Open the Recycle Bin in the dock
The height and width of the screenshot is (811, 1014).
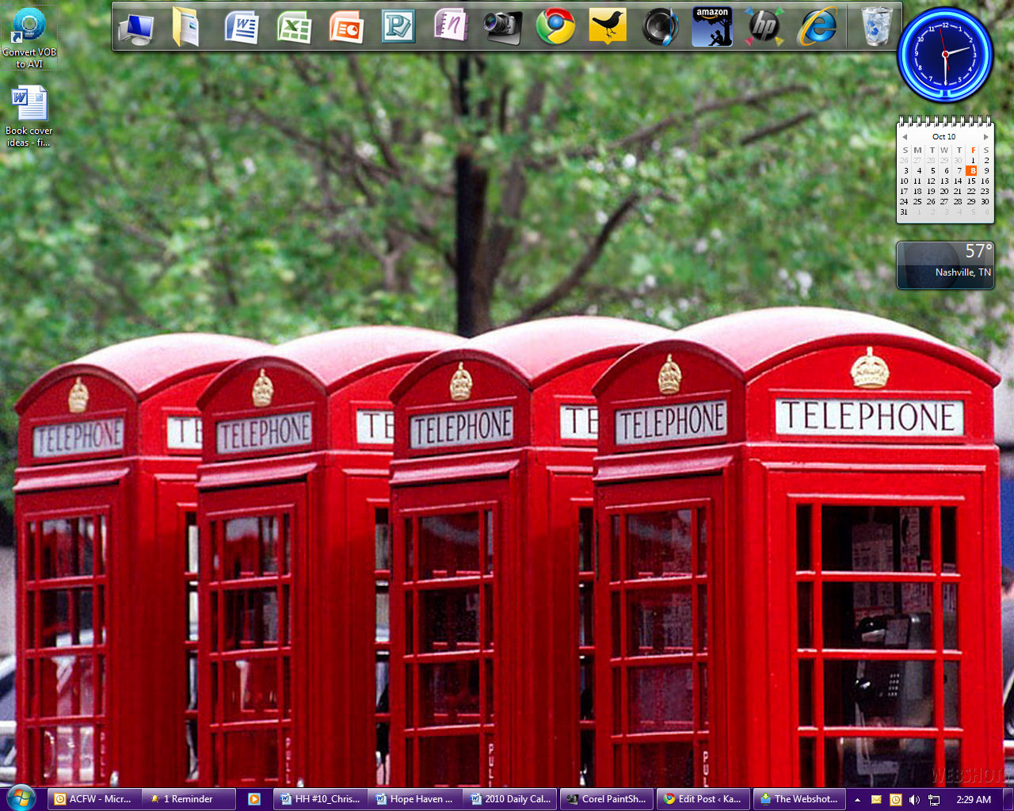(x=876, y=27)
